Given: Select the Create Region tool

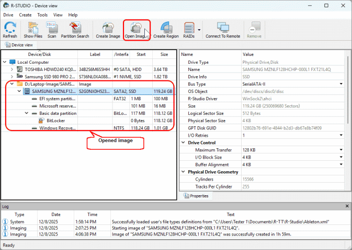Looking at the screenshot, I should pyautogui.click(x=166, y=30).
